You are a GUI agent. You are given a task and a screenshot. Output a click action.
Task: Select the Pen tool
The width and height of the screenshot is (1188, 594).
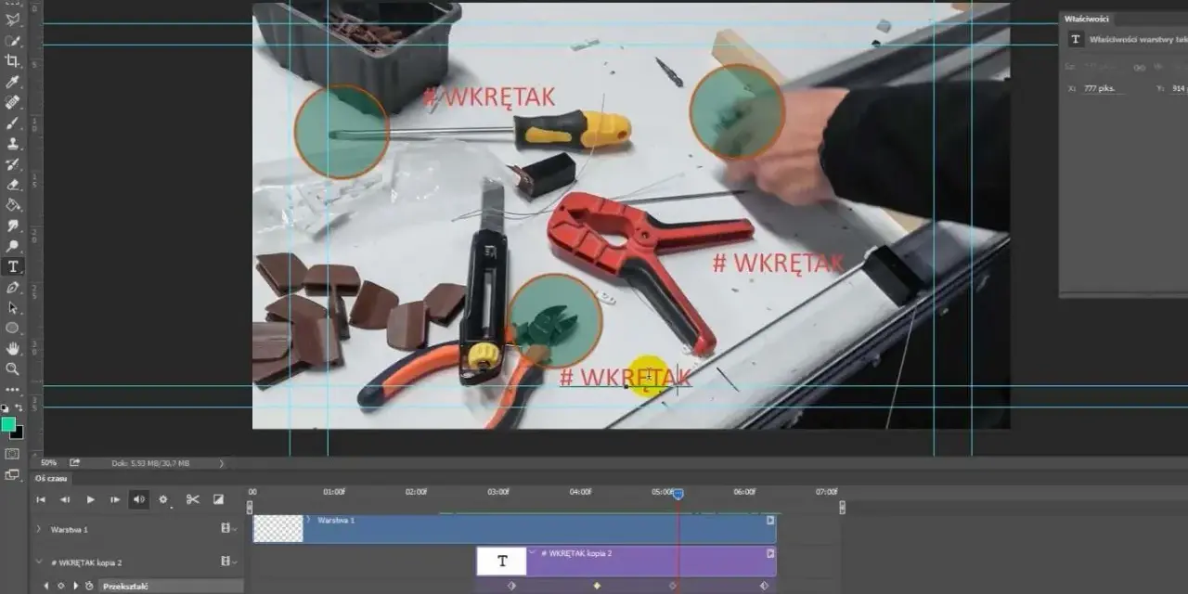click(13, 288)
